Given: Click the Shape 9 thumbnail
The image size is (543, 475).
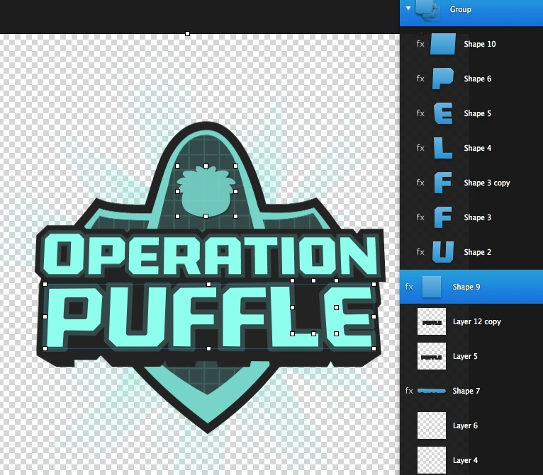Looking at the screenshot, I should 432,287.
